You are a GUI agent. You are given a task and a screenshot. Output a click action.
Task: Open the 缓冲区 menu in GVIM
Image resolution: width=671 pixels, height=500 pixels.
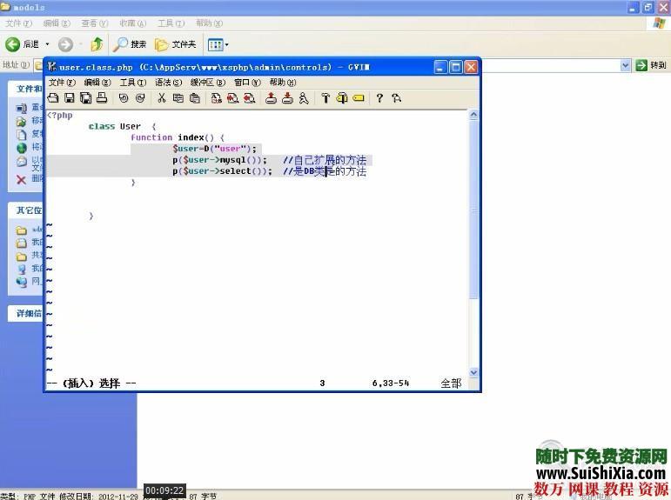[x=209, y=83]
